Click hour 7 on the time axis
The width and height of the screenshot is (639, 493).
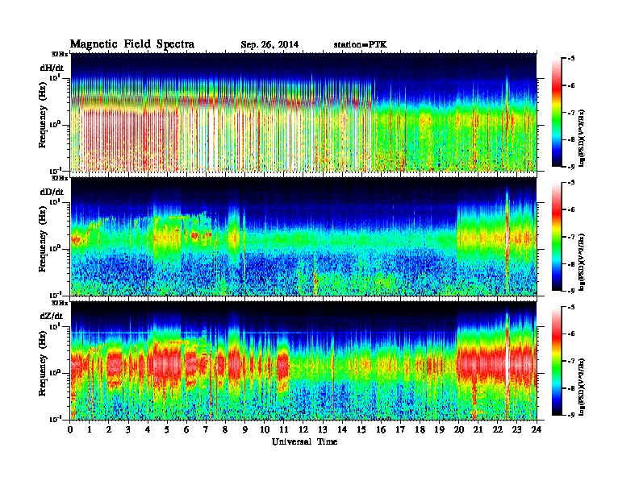point(206,429)
